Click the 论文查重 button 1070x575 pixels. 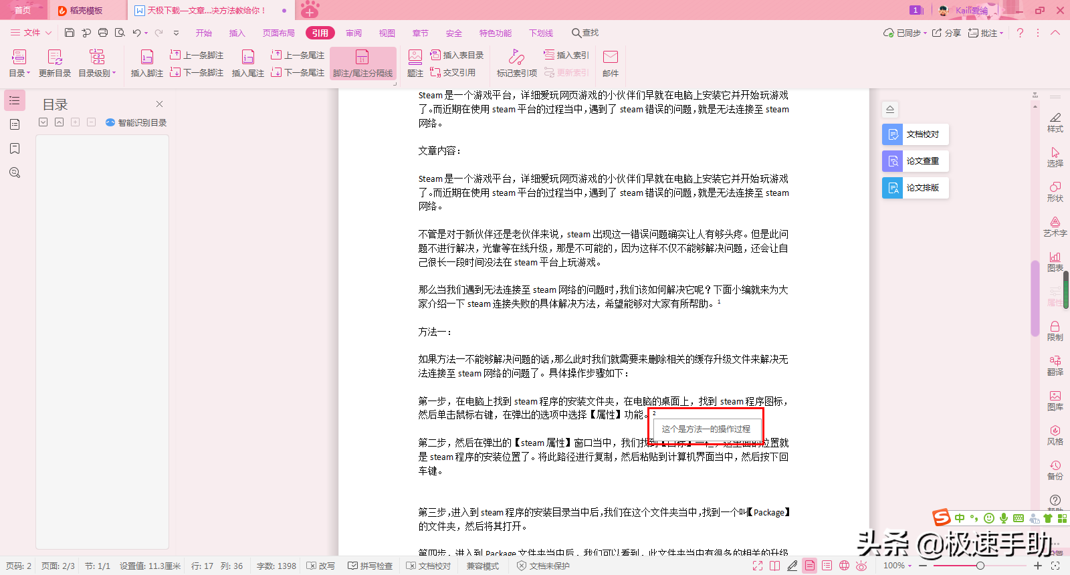pos(916,161)
